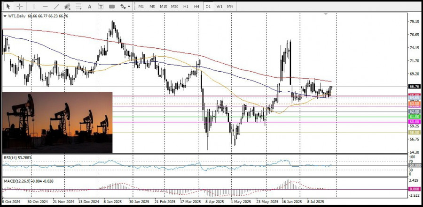Click the RSI 50.000 level tag
423x207 pixels.
pos(415,165)
